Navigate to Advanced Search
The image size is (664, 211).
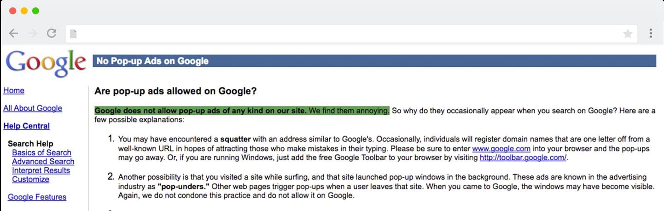[43, 162]
